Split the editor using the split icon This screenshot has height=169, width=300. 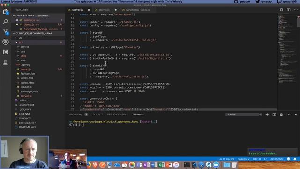289,10
